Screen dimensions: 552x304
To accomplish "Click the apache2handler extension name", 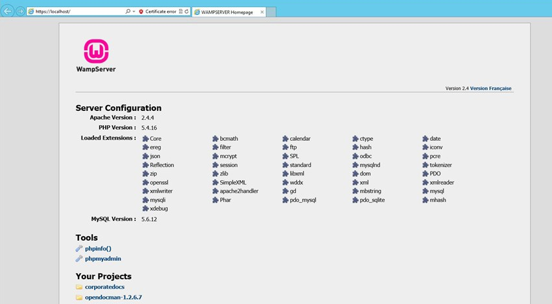I will tap(239, 191).
